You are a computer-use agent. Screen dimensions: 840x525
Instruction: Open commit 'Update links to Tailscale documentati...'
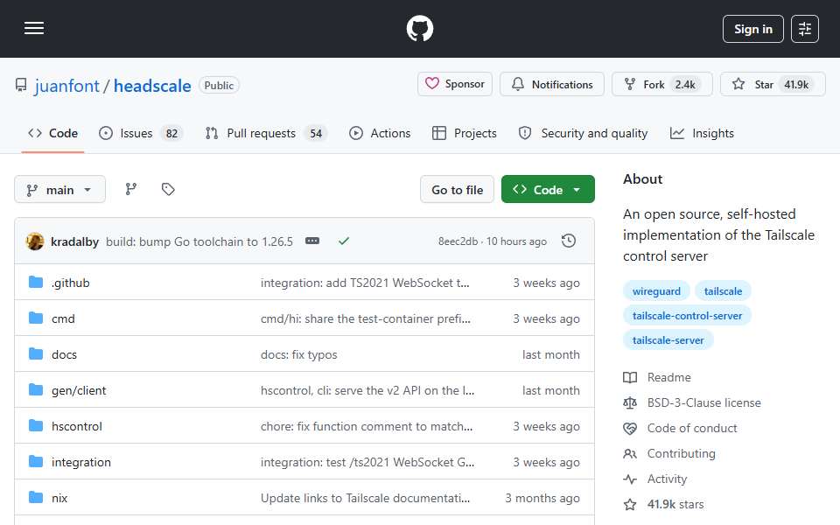tap(365, 498)
